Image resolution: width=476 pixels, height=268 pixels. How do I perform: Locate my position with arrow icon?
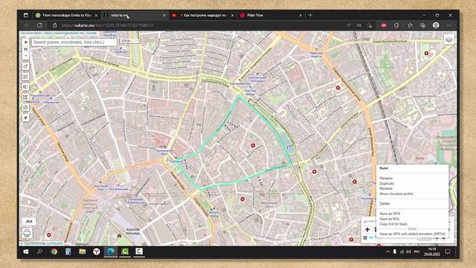click(x=26, y=118)
